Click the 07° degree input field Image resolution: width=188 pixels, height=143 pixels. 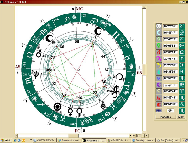point(170,110)
